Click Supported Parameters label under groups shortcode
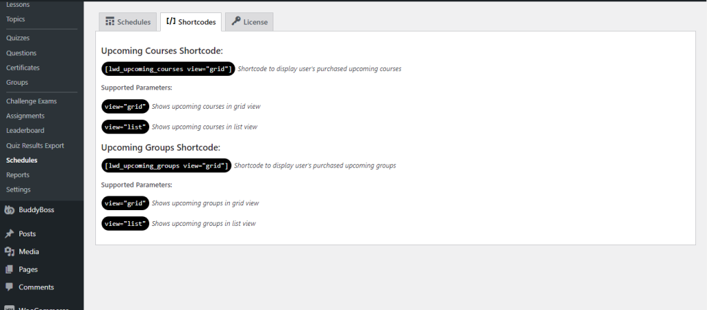The width and height of the screenshot is (707, 310). tap(137, 185)
